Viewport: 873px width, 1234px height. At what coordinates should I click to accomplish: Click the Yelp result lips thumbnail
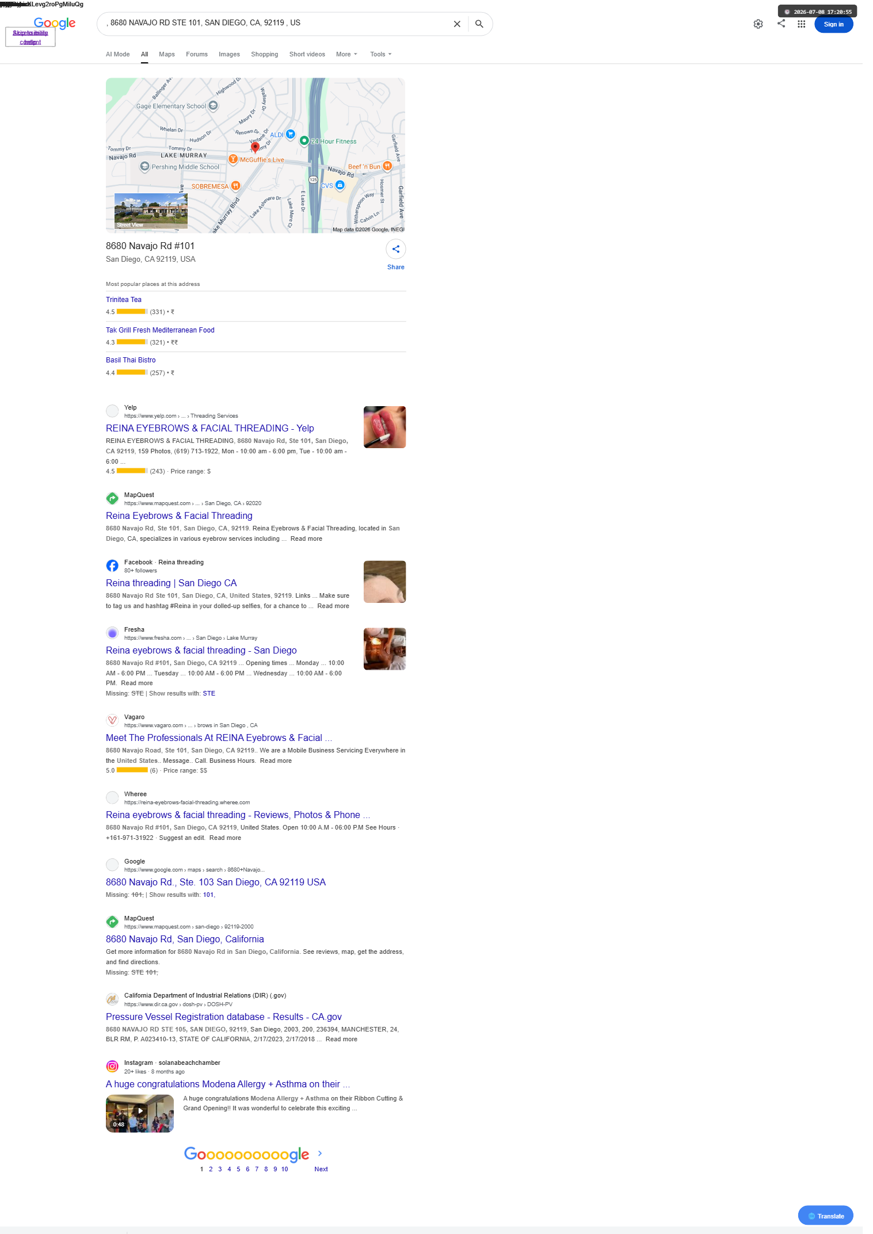[x=384, y=427]
